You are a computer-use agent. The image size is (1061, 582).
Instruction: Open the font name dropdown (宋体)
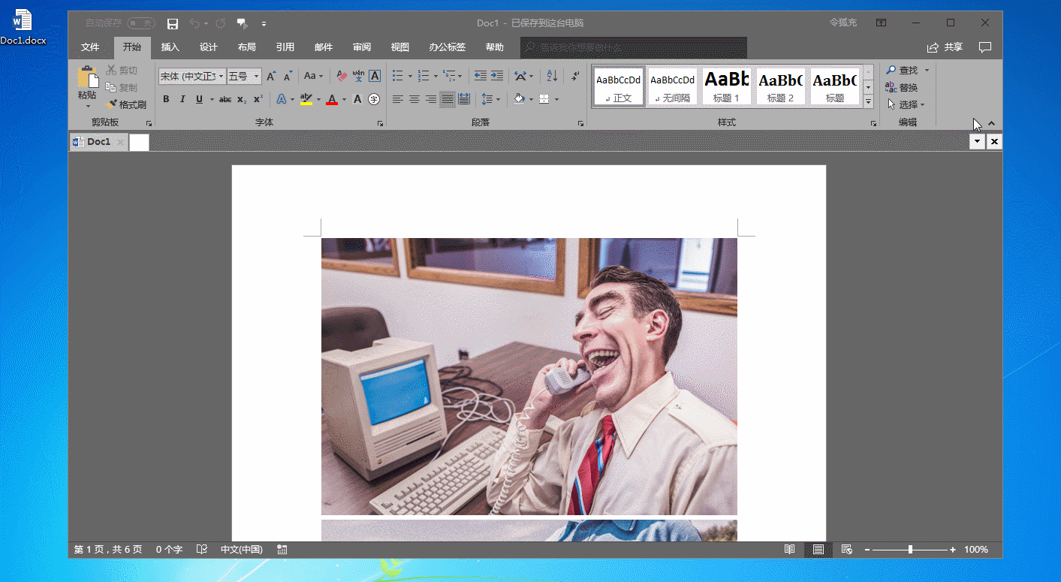222,76
